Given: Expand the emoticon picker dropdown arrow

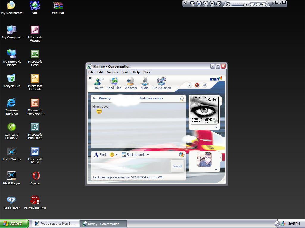Looking at the screenshot, I should [x=116, y=155].
